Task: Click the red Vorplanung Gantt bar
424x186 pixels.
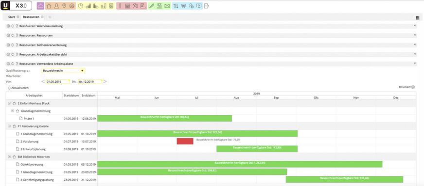Action: tap(185, 141)
